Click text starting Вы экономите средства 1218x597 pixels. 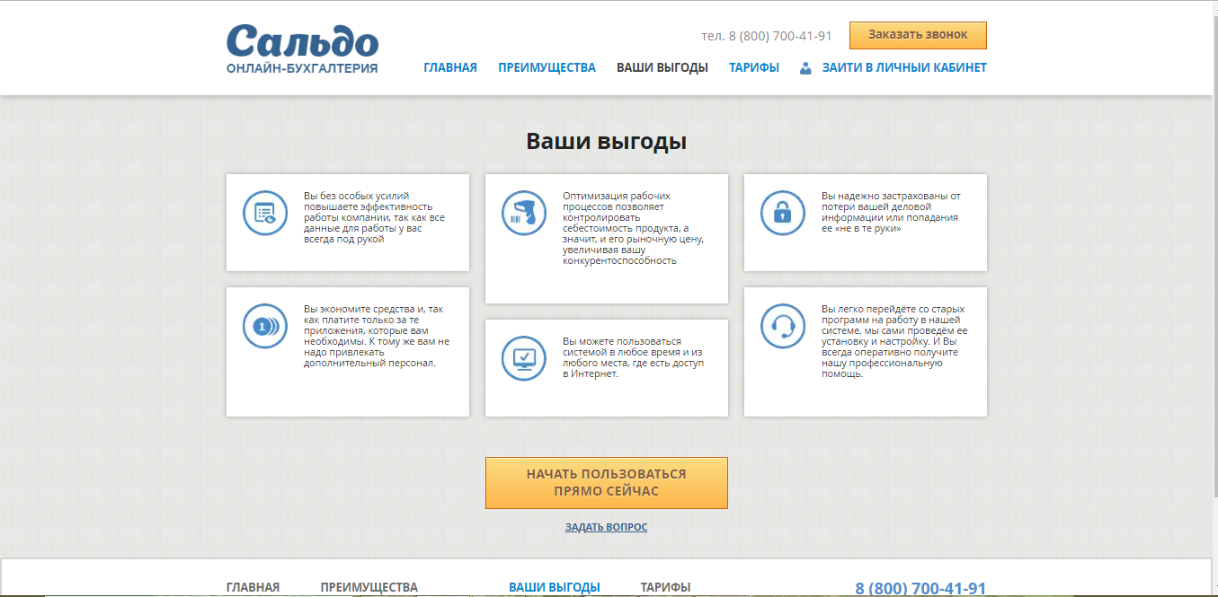coord(377,336)
